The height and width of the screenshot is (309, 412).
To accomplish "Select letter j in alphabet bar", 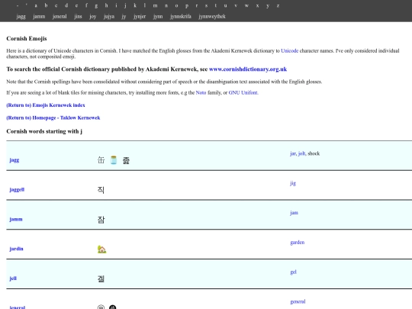I will tap(125, 5).
